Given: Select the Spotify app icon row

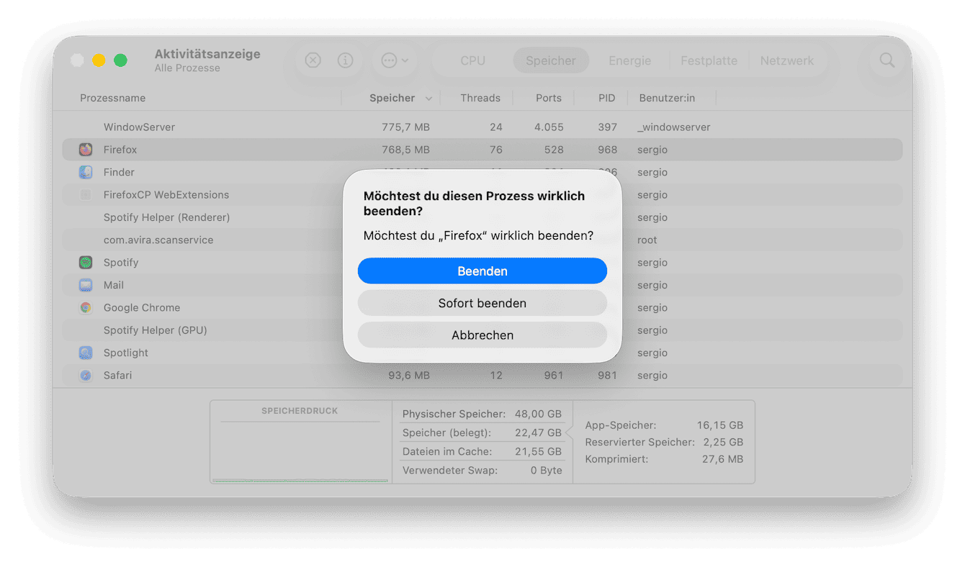Looking at the screenshot, I should 86,263.
